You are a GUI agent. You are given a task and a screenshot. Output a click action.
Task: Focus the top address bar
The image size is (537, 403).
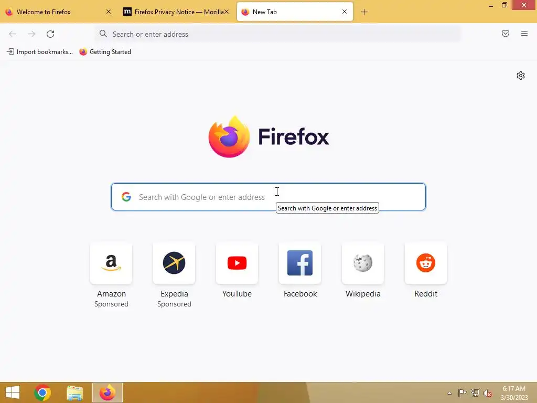point(278,34)
